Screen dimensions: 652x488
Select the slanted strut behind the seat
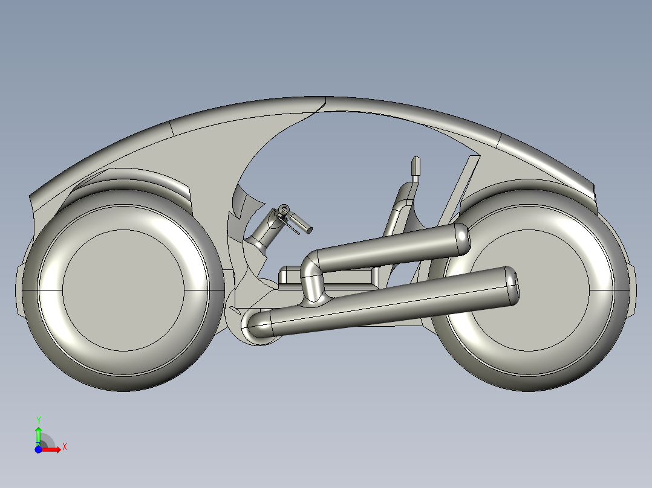point(460,190)
